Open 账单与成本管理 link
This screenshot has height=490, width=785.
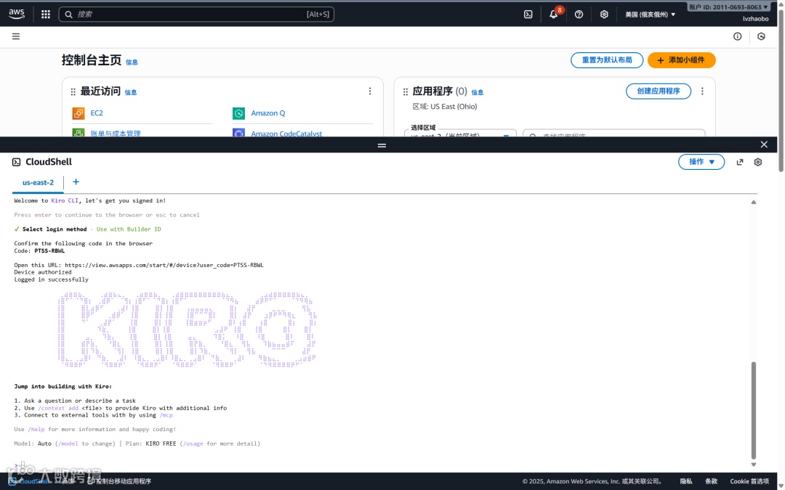tap(115, 134)
